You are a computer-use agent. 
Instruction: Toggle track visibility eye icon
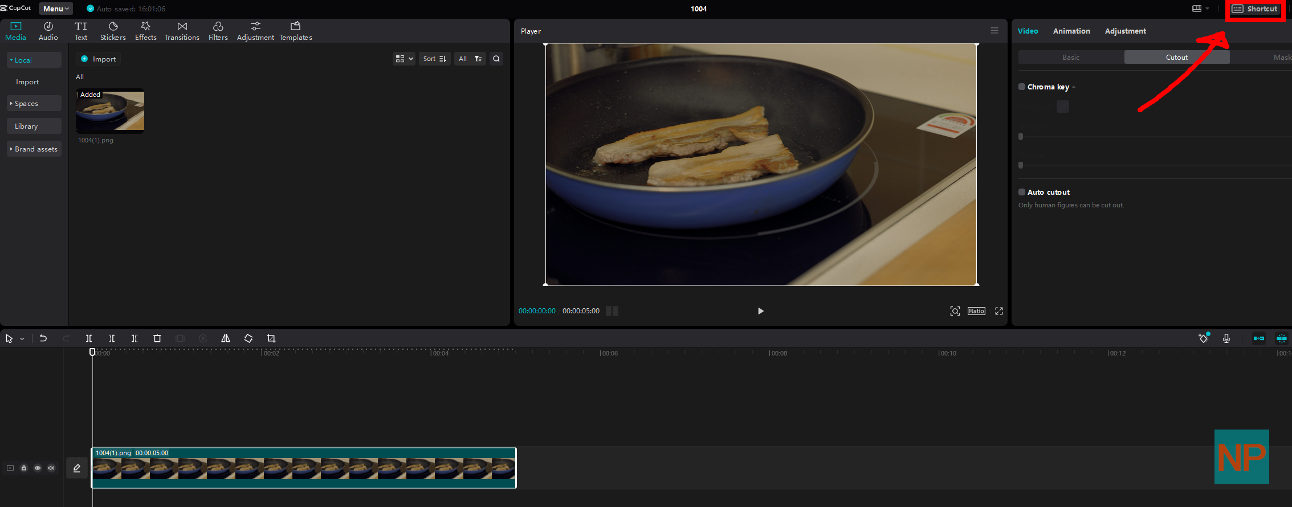pyautogui.click(x=38, y=468)
